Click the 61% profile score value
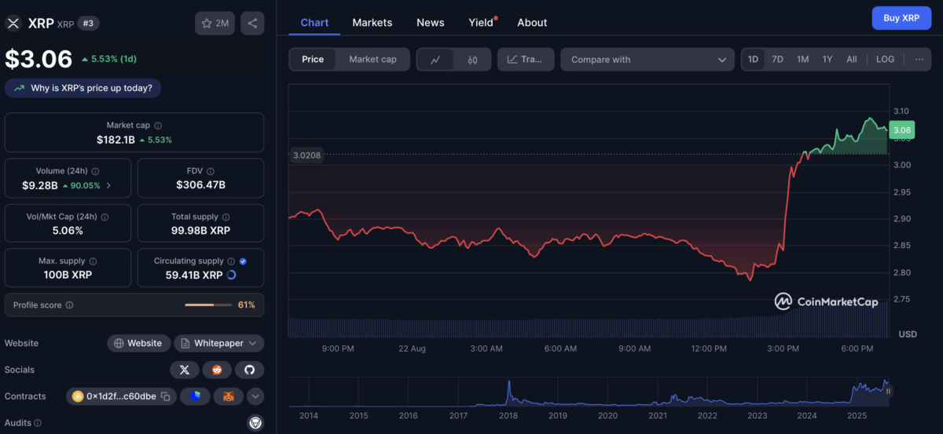Image resolution: width=943 pixels, height=434 pixels. [x=246, y=305]
